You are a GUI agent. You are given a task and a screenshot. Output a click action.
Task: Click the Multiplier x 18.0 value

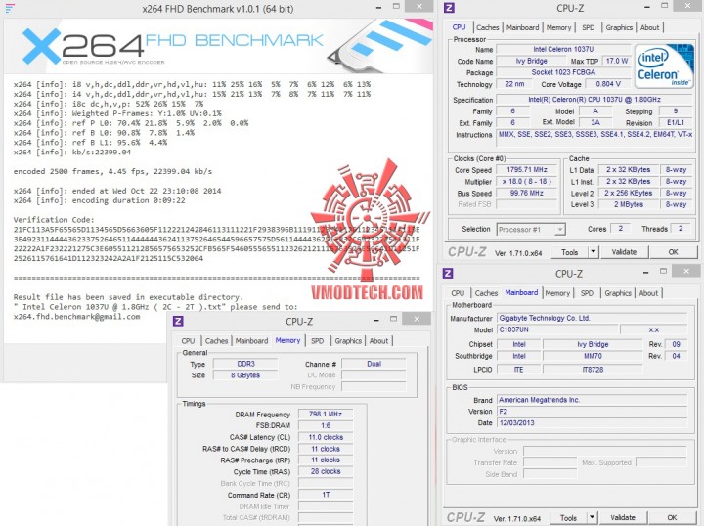527,182
